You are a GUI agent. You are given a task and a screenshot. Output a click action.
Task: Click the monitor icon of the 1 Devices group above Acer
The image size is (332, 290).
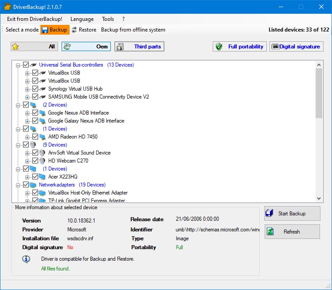point(33,169)
